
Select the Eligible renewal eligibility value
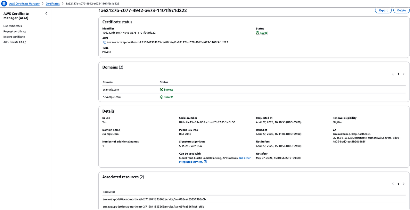coord(337,122)
